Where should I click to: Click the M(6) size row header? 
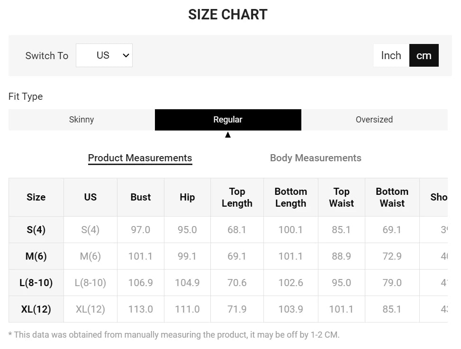coord(36,256)
